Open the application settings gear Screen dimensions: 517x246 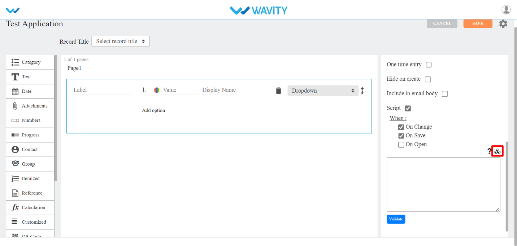pos(503,24)
